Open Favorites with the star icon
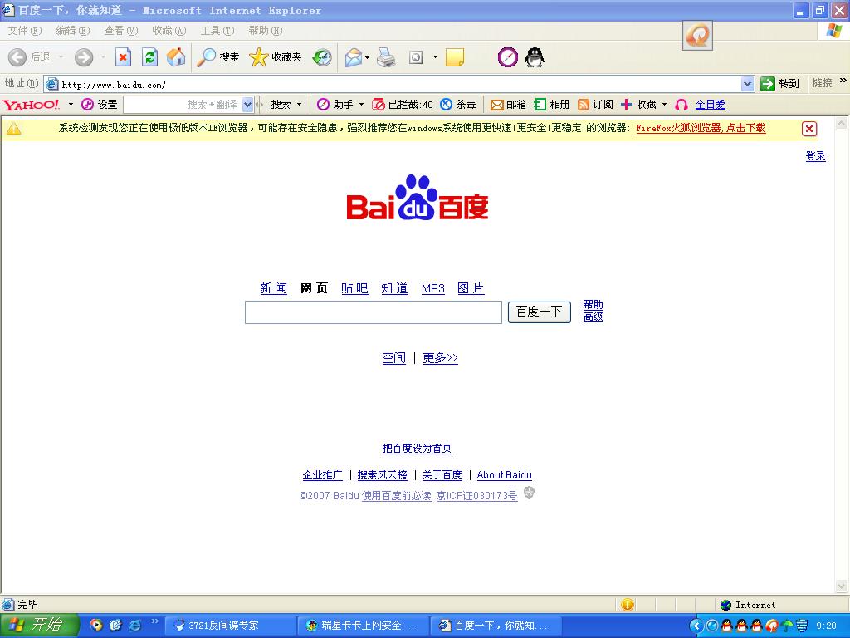The height and width of the screenshot is (638, 850). coord(275,57)
